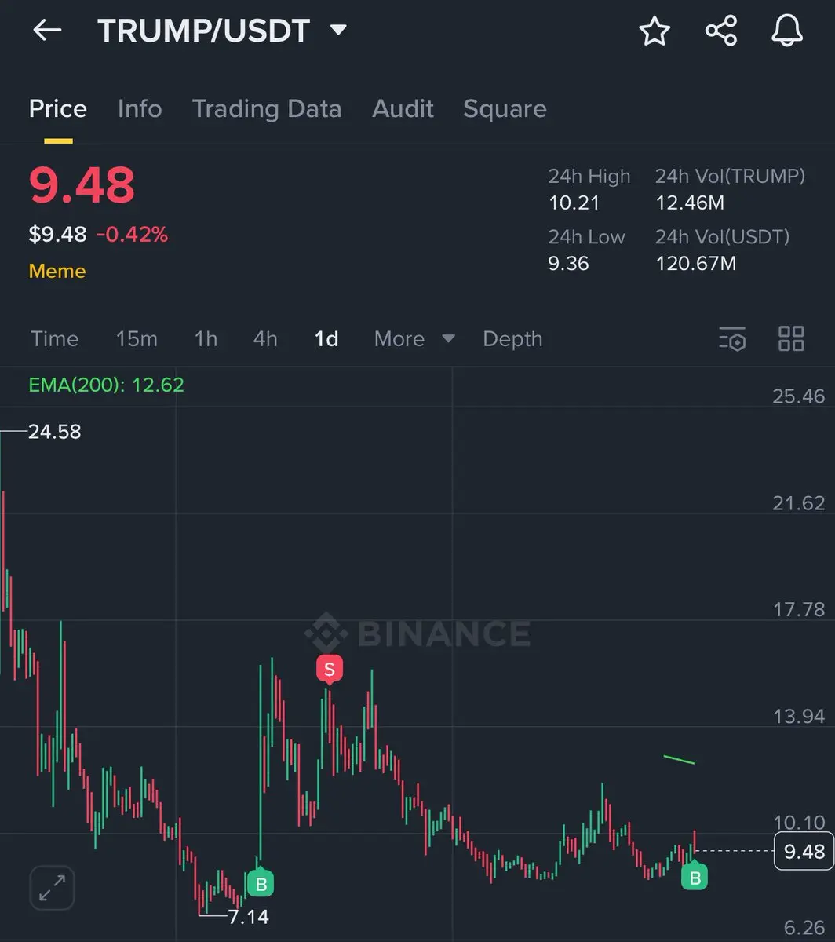Select the 1d interval
The width and height of the screenshot is (835, 942).
pos(326,339)
